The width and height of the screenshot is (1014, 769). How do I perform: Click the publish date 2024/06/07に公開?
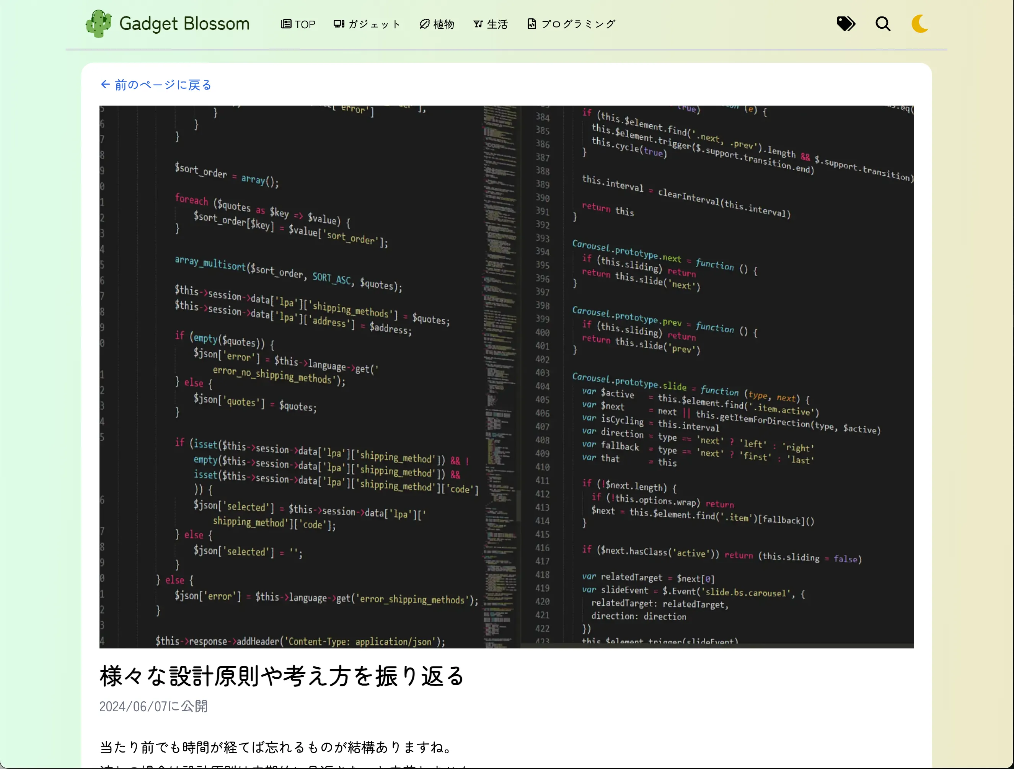(153, 706)
